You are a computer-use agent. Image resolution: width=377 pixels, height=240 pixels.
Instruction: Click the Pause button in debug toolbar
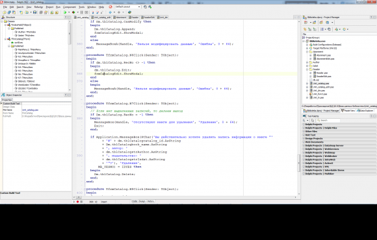tap(82, 12)
